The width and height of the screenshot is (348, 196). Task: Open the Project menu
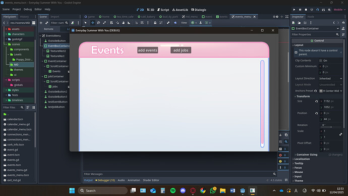point(17,9)
